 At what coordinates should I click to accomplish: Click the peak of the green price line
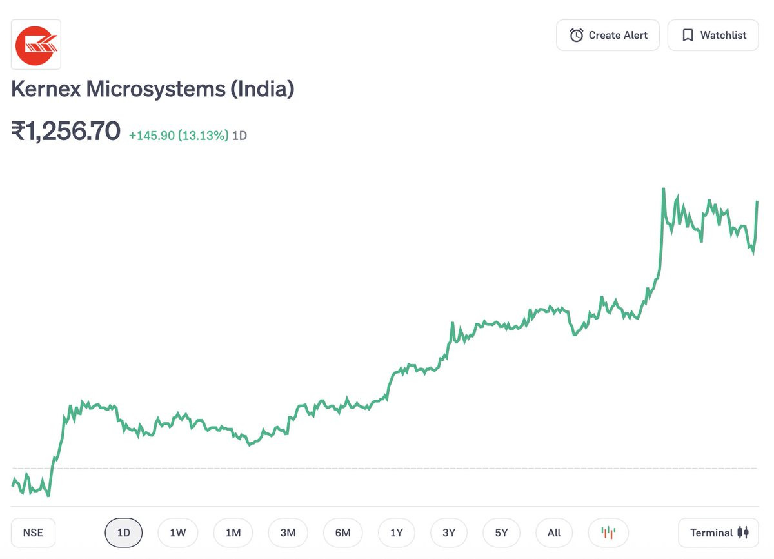[663, 189]
